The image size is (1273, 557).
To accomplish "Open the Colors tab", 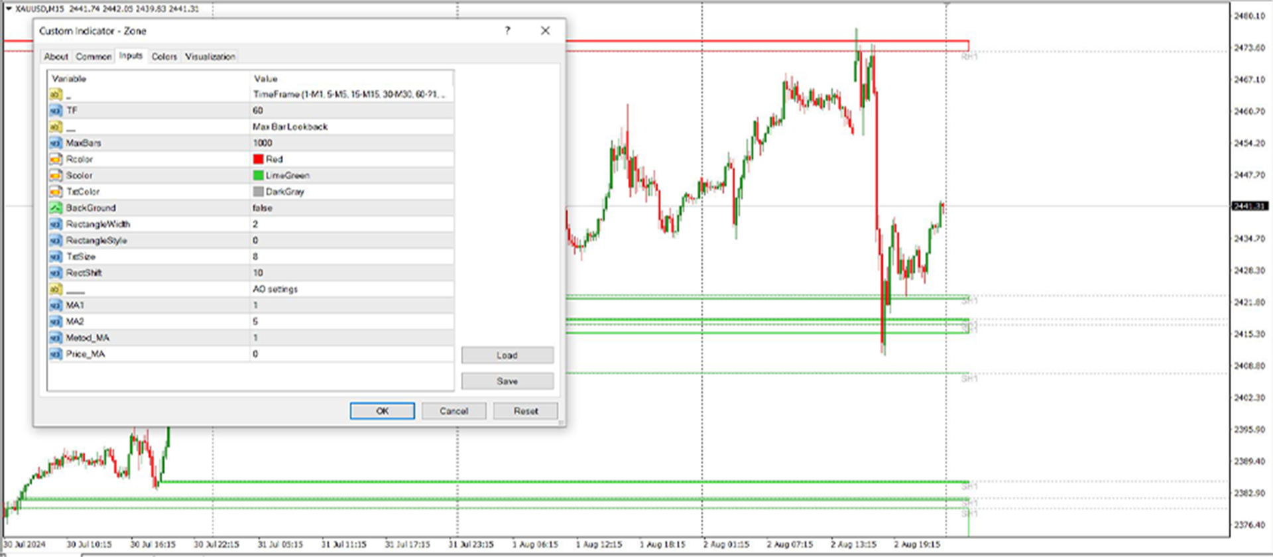I will click(x=164, y=57).
